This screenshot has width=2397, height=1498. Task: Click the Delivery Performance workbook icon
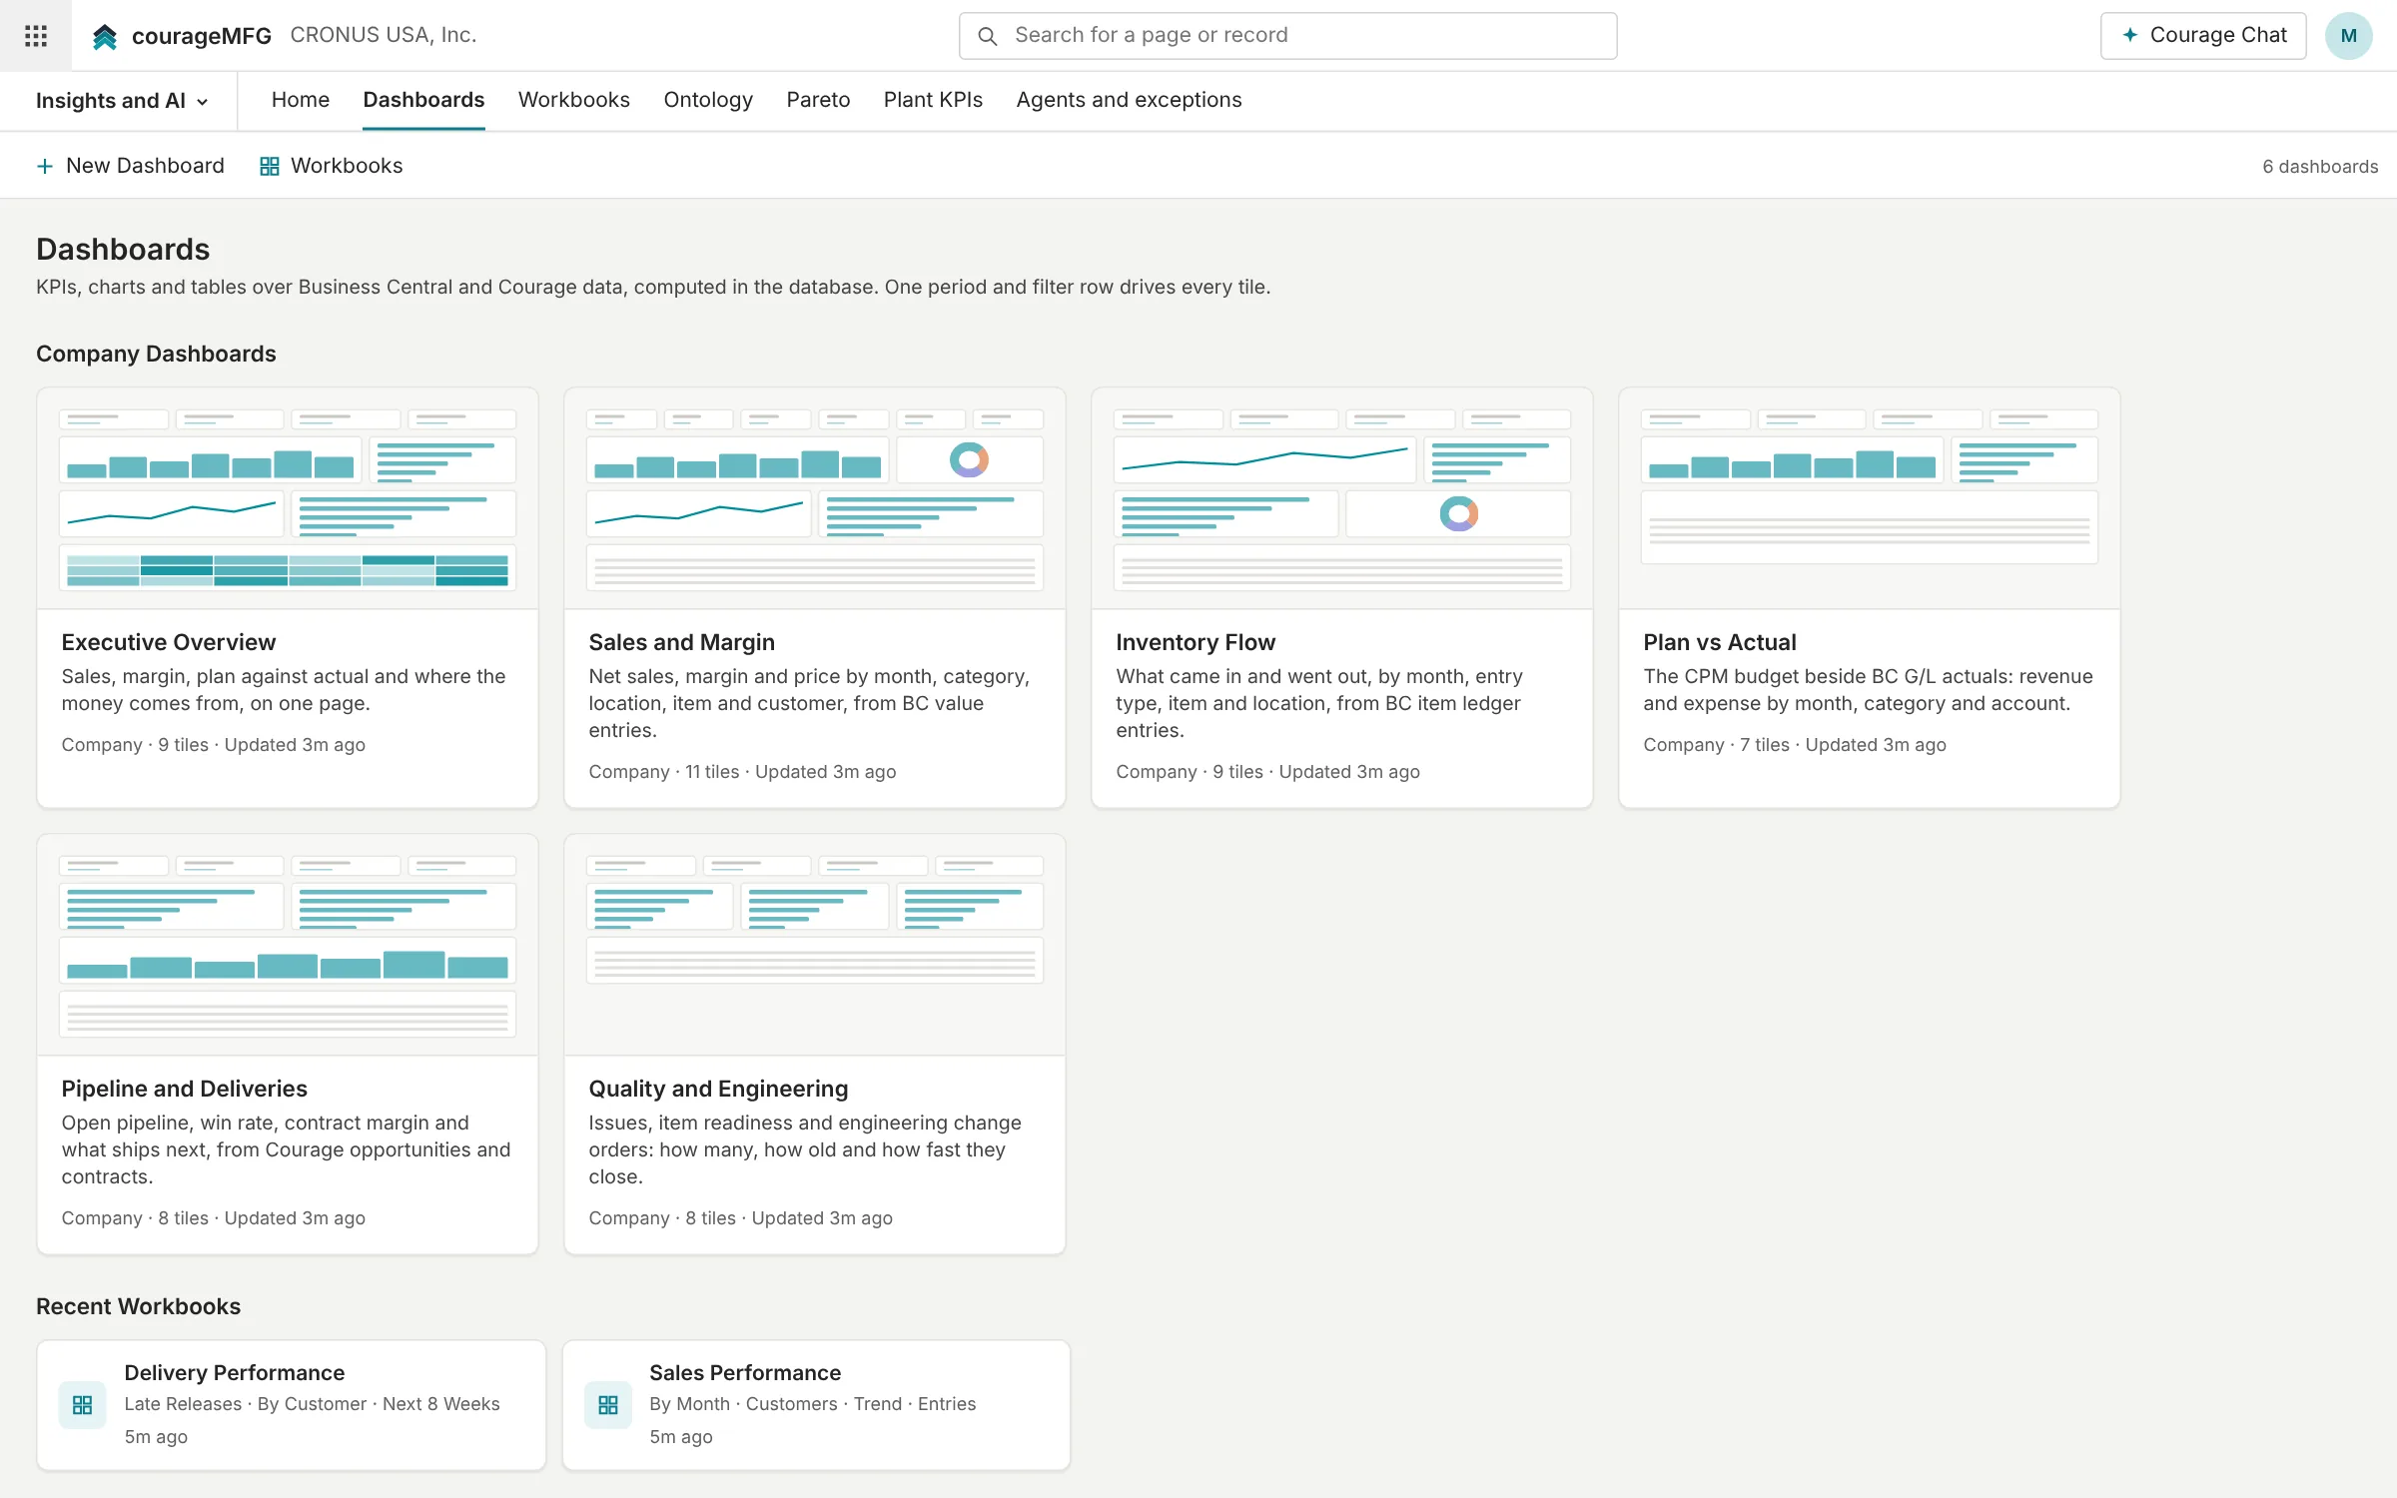82,1405
